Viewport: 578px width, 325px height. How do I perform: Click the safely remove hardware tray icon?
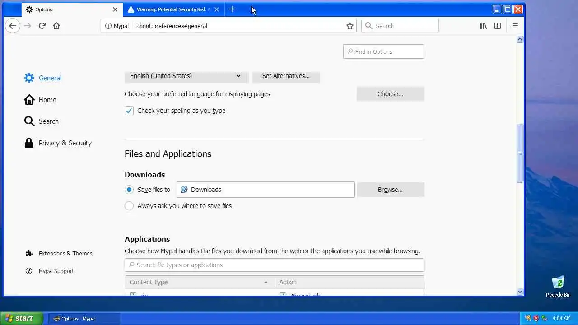[544, 318]
